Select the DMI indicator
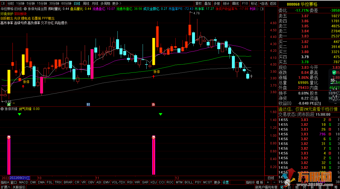 click(33, 182)
